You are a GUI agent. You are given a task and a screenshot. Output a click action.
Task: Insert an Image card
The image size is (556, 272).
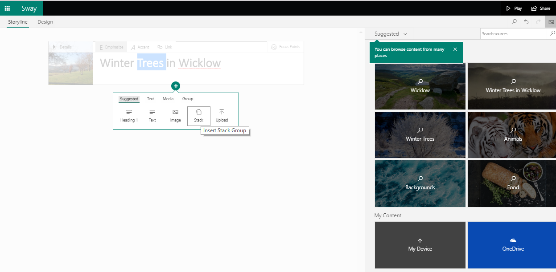click(175, 115)
